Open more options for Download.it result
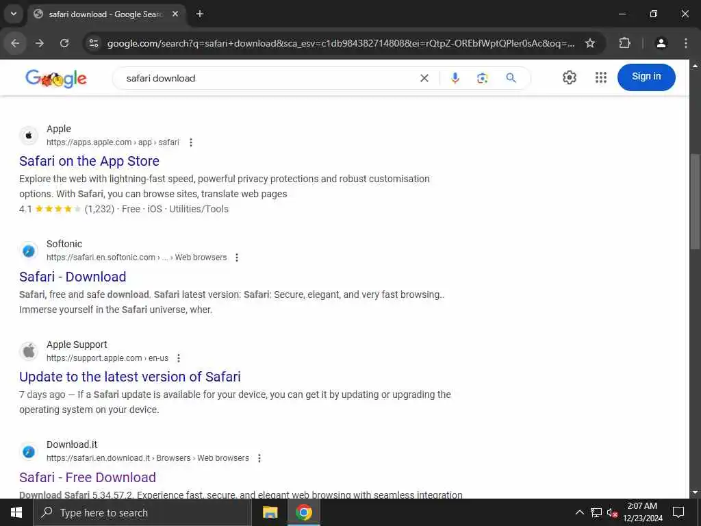 [x=259, y=458]
